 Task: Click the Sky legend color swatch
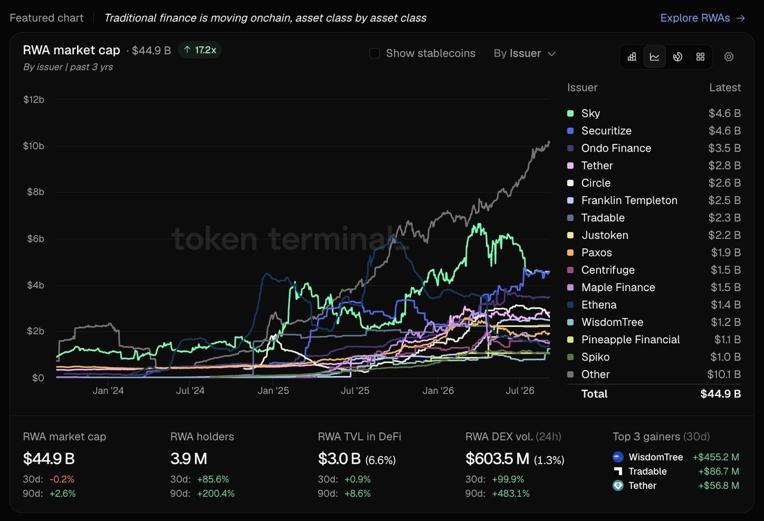571,113
